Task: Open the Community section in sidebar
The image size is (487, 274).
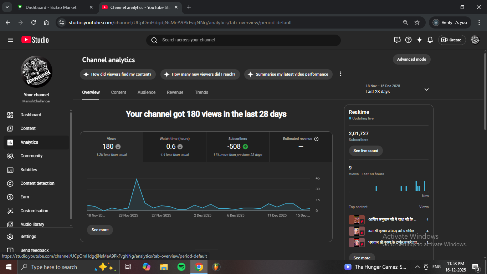Action: tap(31, 156)
